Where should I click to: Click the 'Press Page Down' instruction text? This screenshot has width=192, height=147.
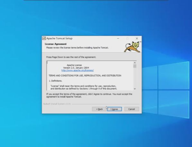71,57
